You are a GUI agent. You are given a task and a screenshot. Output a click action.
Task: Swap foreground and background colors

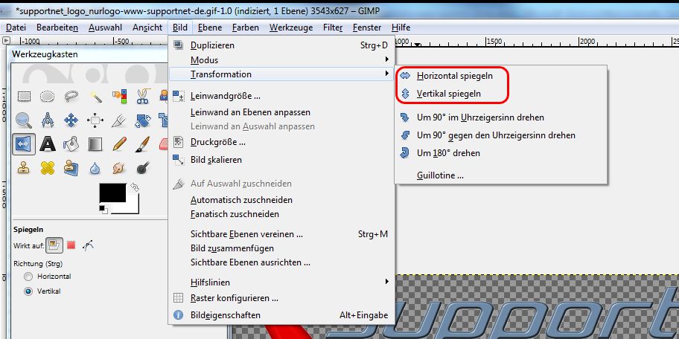tap(135, 187)
